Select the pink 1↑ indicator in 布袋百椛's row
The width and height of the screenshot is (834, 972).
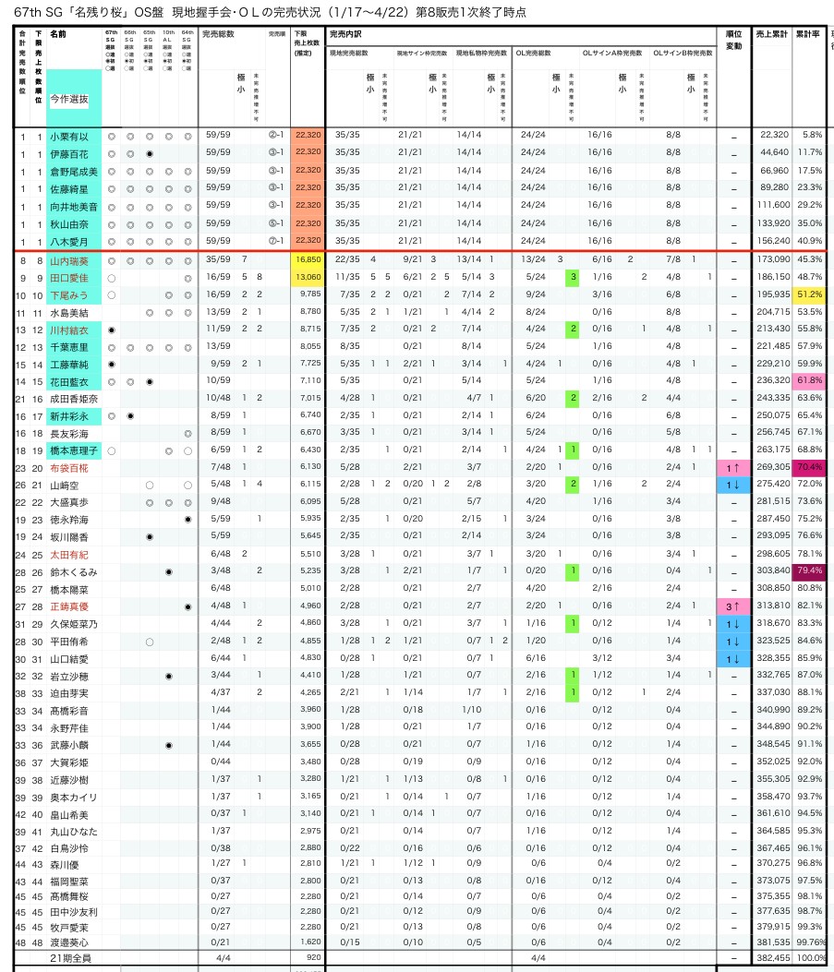733,469
